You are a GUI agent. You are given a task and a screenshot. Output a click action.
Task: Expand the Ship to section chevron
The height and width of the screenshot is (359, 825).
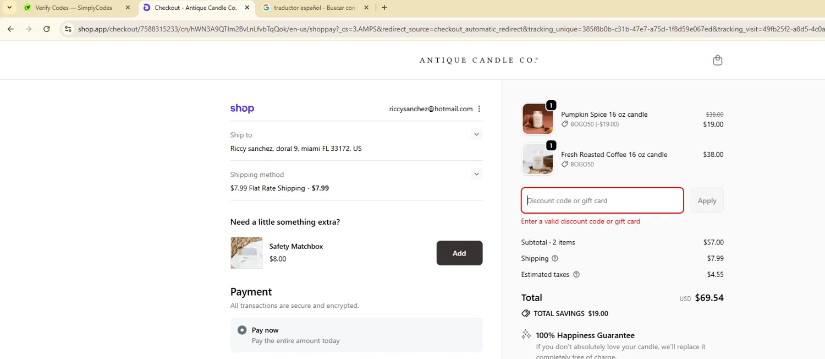pos(476,134)
